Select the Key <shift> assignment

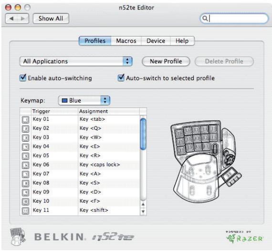(x=94, y=210)
